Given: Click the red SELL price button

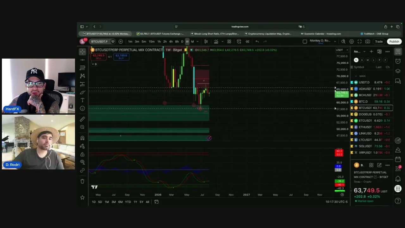Looking at the screenshot, I should 98,57.
